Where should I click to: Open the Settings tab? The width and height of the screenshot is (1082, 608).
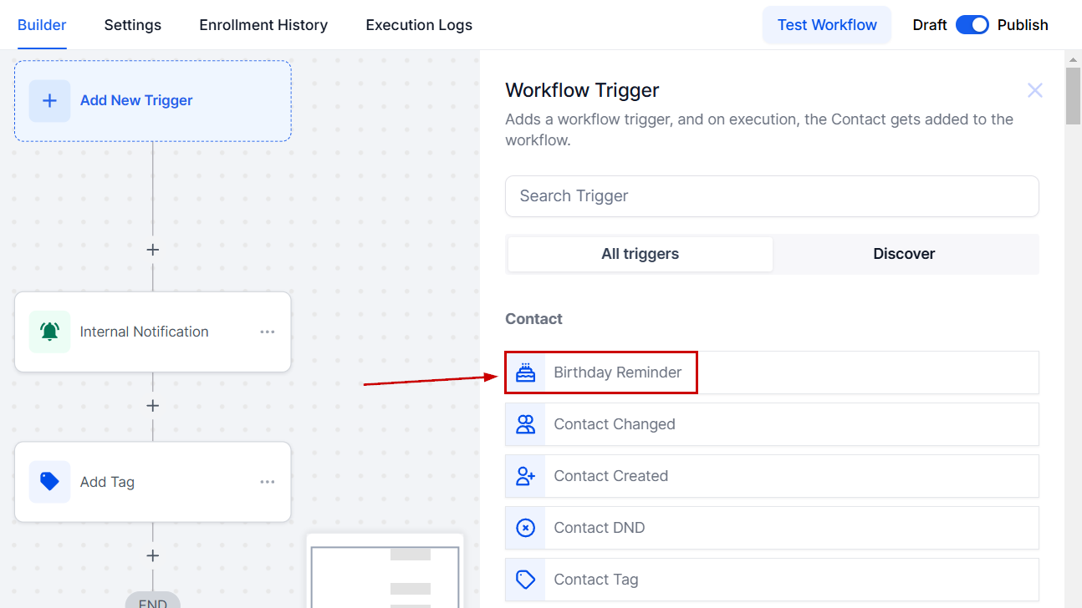coord(133,25)
